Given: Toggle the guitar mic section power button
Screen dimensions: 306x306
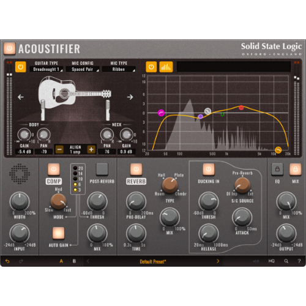Looking at the screenshot, I should (20, 67).
